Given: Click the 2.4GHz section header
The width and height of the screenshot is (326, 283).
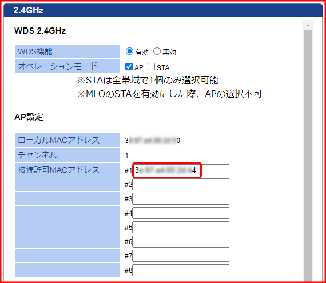Looking at the screenshot, I should (163, 10).
